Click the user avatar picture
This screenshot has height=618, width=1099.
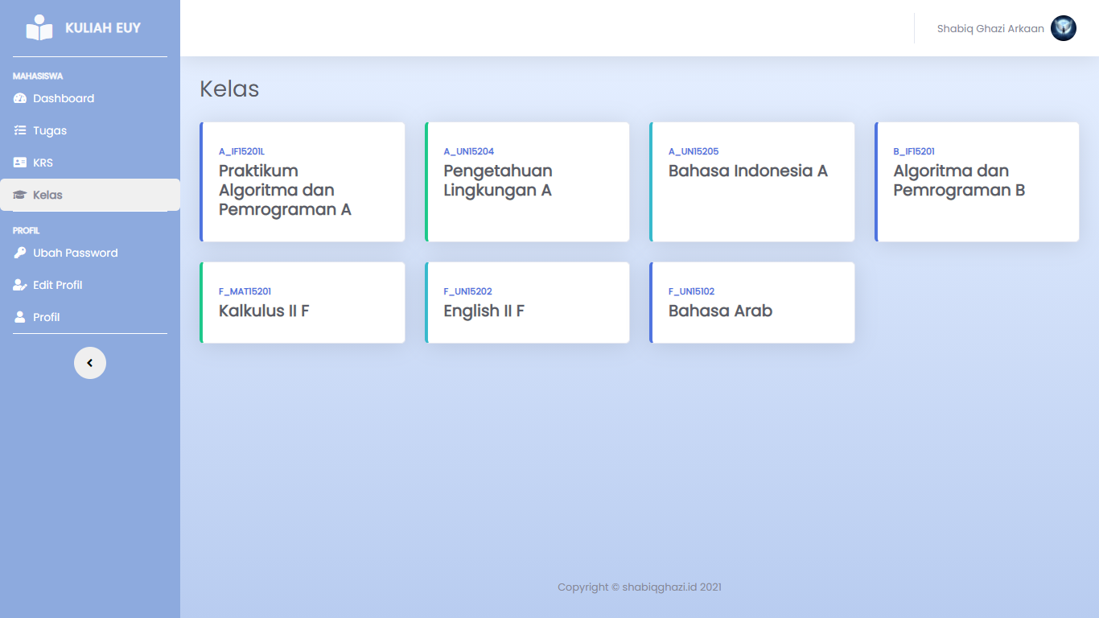1063,28
